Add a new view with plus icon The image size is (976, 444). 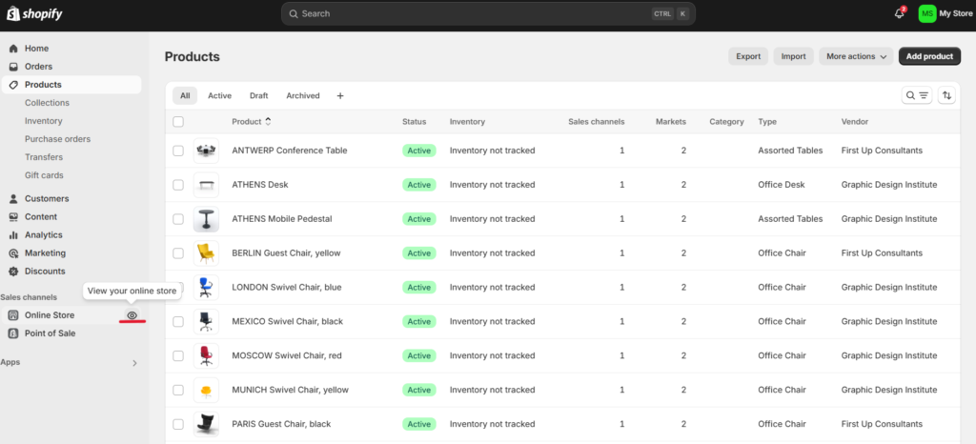[x=340, y=96]
